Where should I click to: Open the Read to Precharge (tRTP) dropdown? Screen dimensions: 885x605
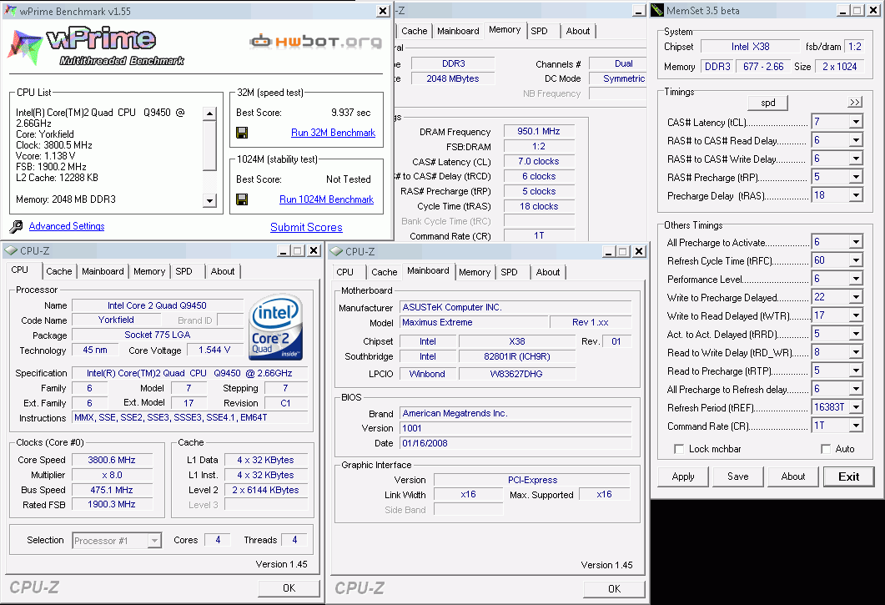point(856,371)
